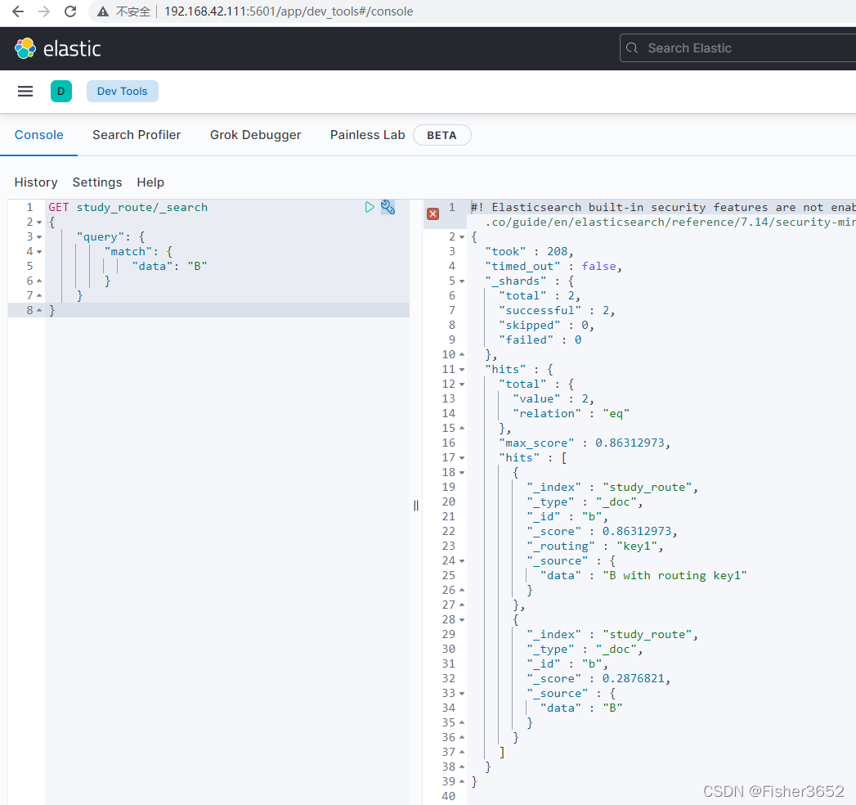Click "relation" : "eq" line
The width and height of the screenshot is (856, 805).
571,414
